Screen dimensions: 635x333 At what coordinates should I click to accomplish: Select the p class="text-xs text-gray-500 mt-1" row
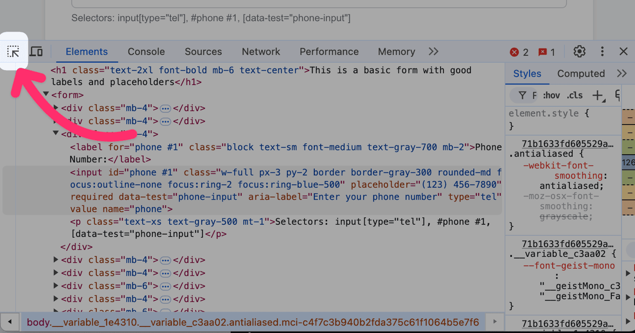pos(280,228)
